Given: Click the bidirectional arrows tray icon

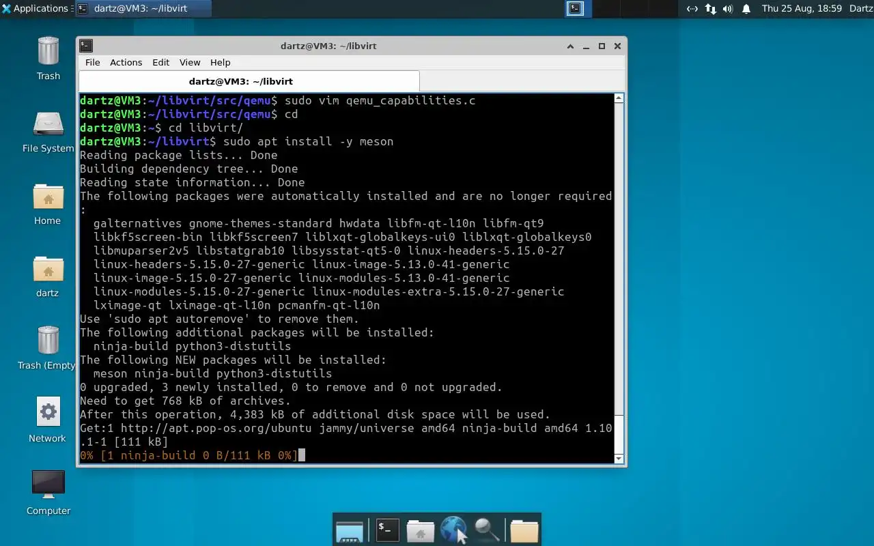Looking at the screenshot, I should pos(692,9).
